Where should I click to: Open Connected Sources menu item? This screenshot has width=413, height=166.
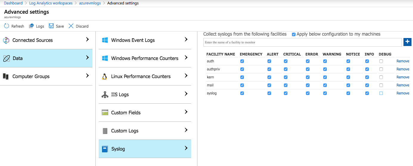46,40
